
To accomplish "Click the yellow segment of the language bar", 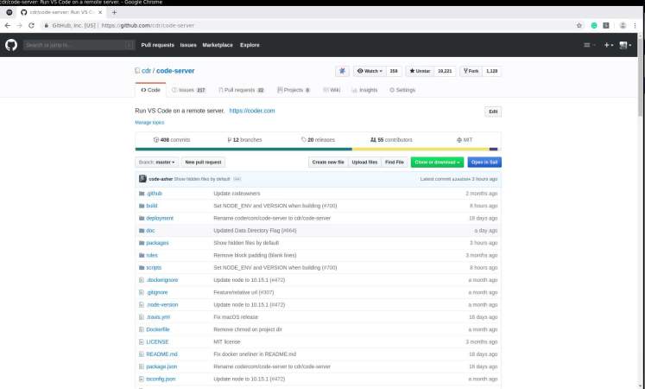I will point(421,149).
